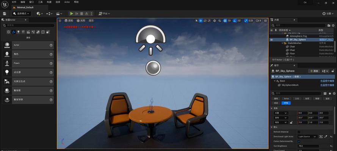
Task: Activate the Rotate tool in viewport
Action: [x=205, y=21]
